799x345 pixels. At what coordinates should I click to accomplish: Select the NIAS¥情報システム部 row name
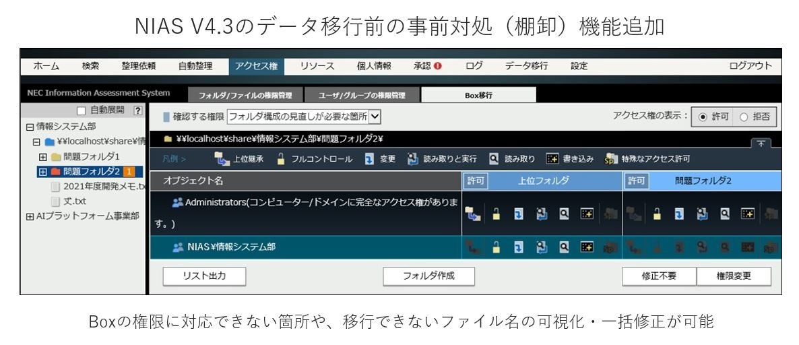pos(231,247)
